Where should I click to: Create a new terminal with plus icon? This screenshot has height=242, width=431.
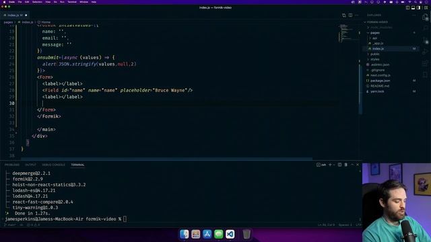click(x=330, y=165)
